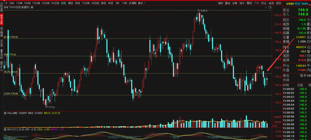Select the 15秒 period
Image resolution: width=311 pixels, height=140 pixels.
coord(124,3)
